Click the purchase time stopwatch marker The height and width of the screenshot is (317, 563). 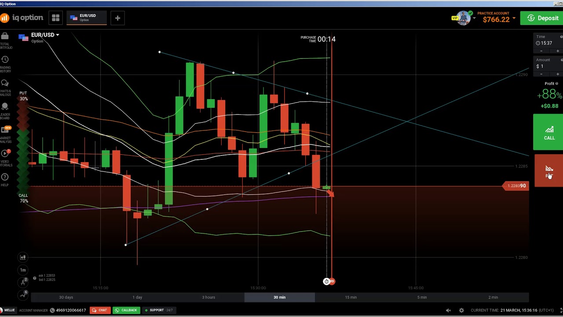pyautogui.click(x=326, y=281)
